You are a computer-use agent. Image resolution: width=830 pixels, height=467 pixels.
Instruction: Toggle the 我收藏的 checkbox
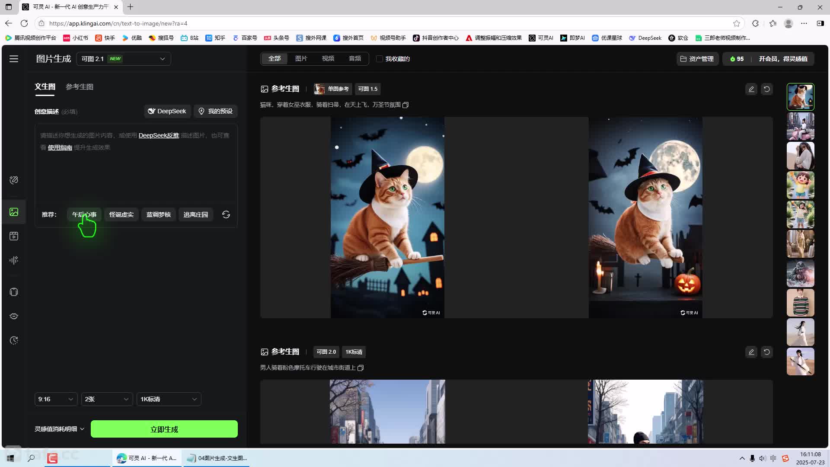tap(380, 59)
